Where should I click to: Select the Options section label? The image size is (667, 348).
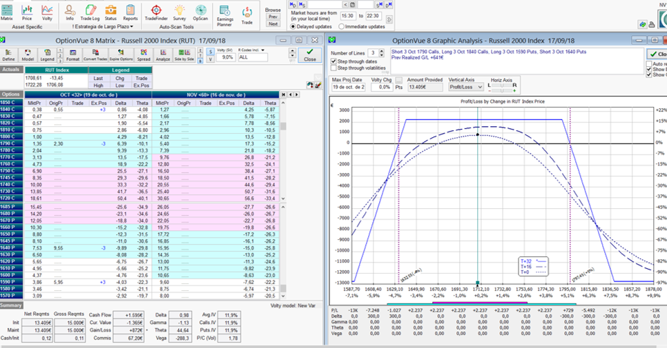[x=10, y=94]
